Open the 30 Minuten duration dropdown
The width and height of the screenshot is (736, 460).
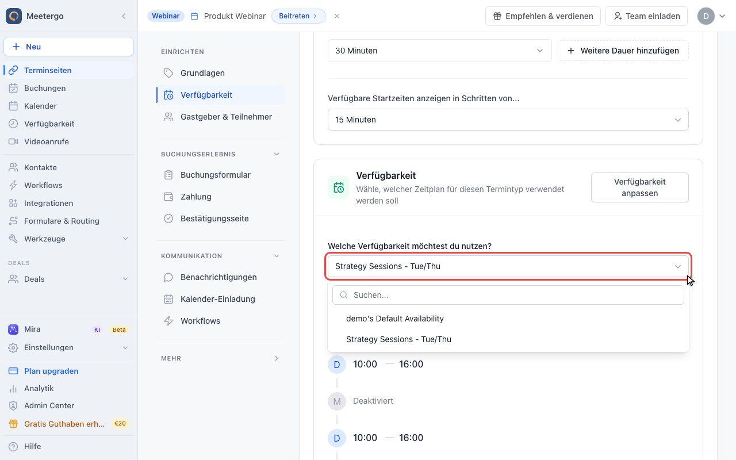tap(440, 51)
